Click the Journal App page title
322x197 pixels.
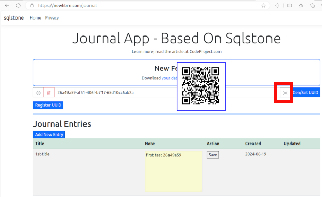[177, 39]
